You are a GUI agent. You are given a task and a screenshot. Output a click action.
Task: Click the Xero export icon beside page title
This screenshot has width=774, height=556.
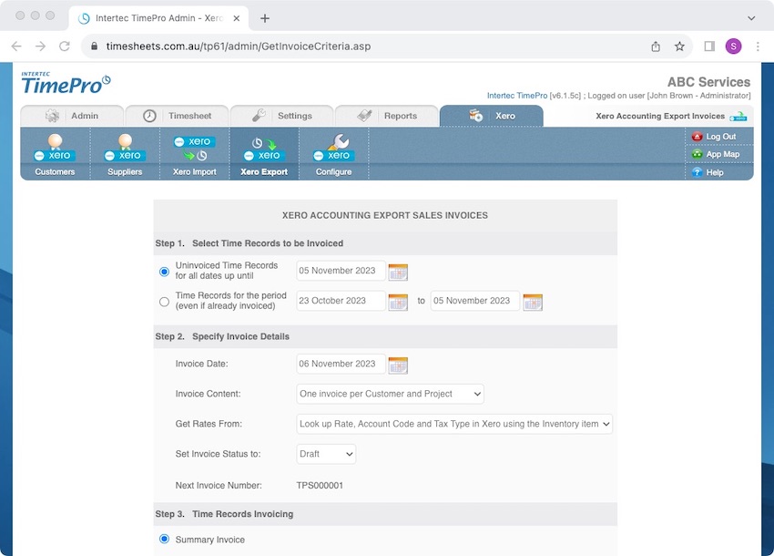[x=738, y=117]
